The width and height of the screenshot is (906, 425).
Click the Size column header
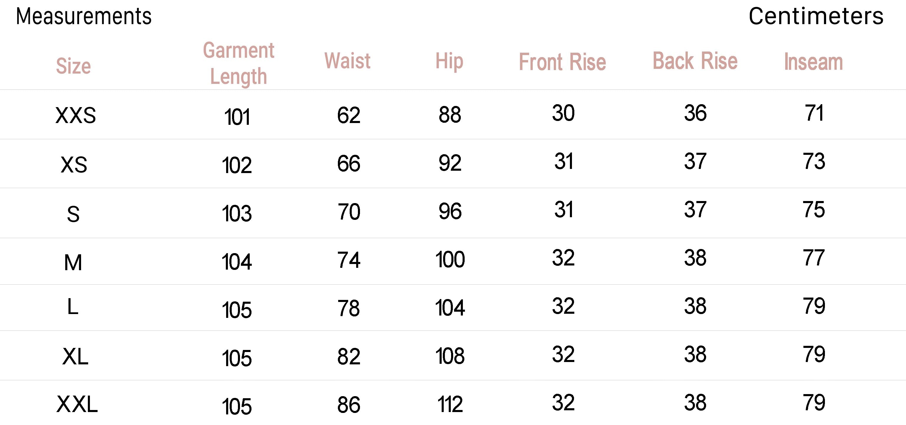[x=73, y=66]
